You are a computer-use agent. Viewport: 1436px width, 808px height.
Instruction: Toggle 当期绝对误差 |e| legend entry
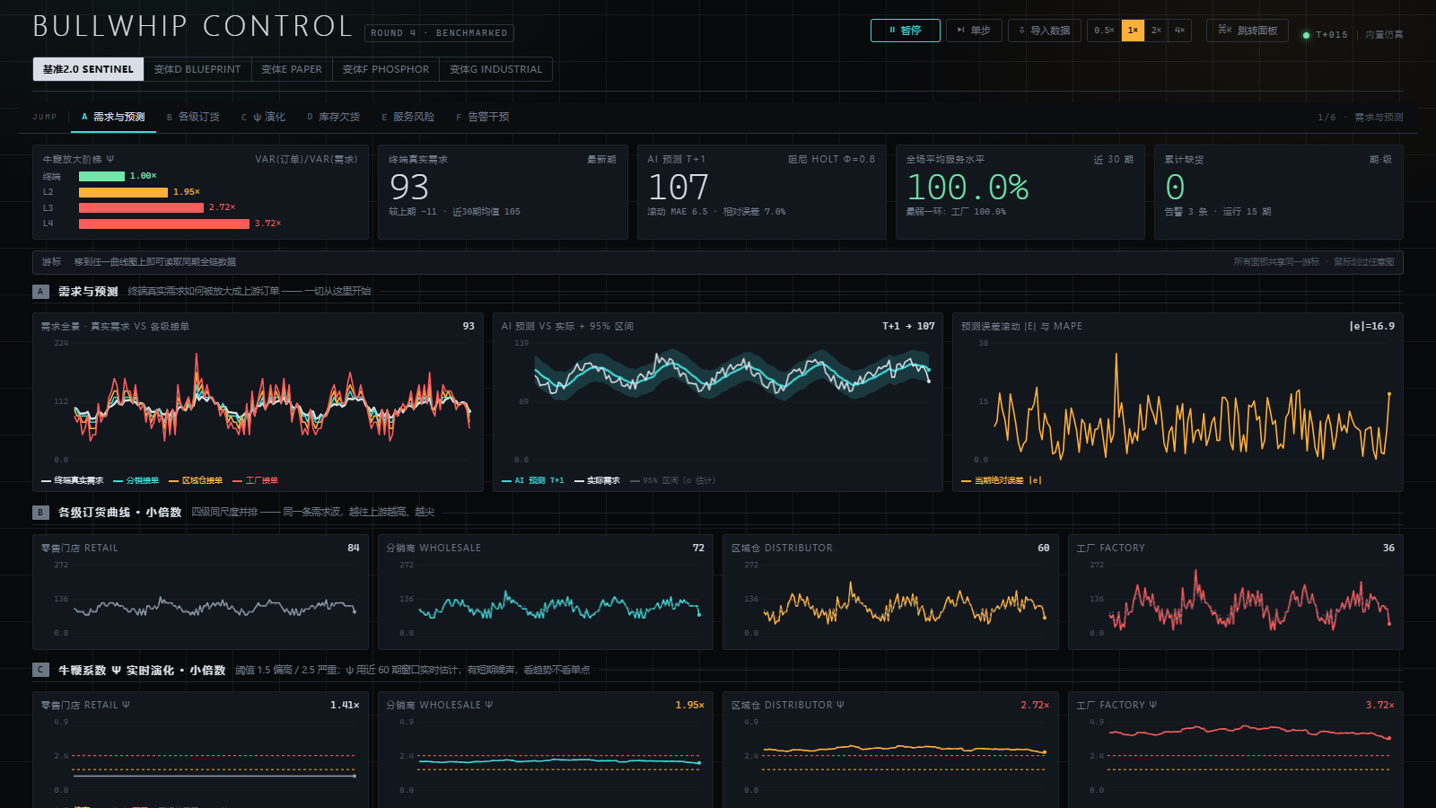coord(1002,480)
